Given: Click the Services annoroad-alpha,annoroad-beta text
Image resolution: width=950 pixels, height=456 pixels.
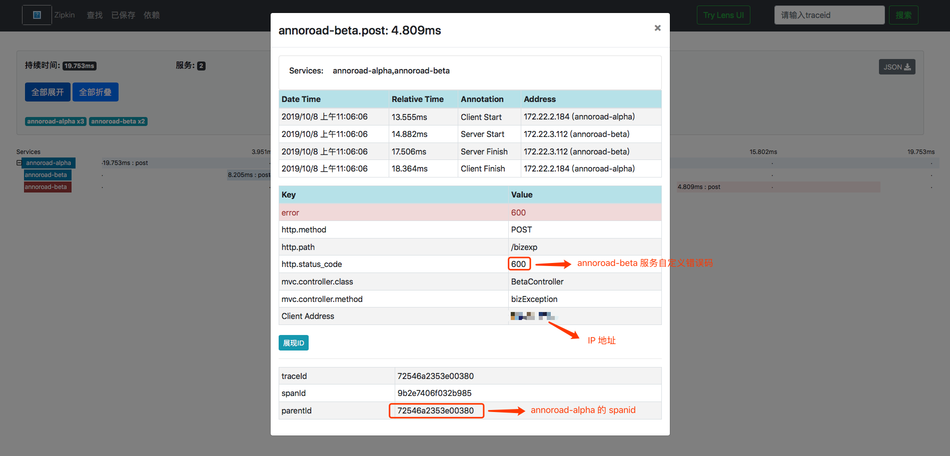Looking at the screenshot, I should click(369, 70).
